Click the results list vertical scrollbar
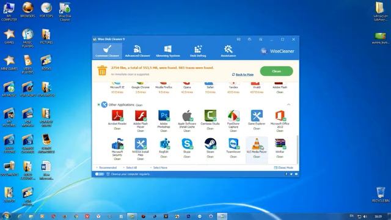This screenshot has height=220, width=391. [x=297, y=149]
